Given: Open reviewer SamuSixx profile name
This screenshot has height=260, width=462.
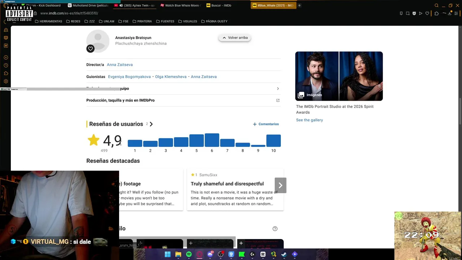Looking at the screenshot, I should (x=208, y=175).
